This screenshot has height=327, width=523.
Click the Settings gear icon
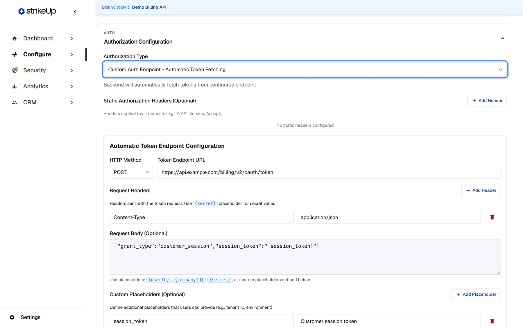click(12, 317)
